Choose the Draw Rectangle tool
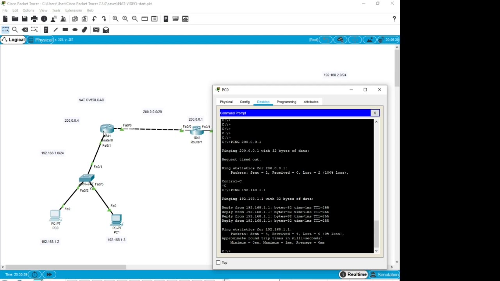The image size is (500, 281). point(65,30)
